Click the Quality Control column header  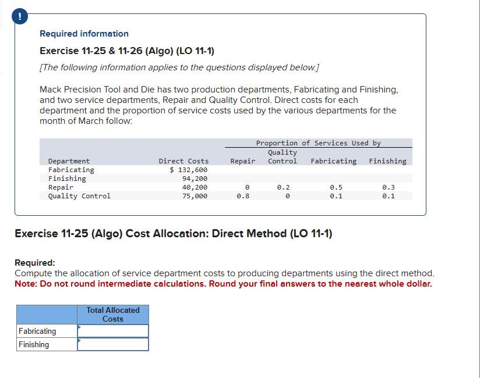click(x=282, y=157)
